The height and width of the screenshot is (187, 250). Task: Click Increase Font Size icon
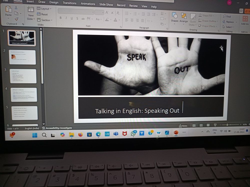coord(107,12)
